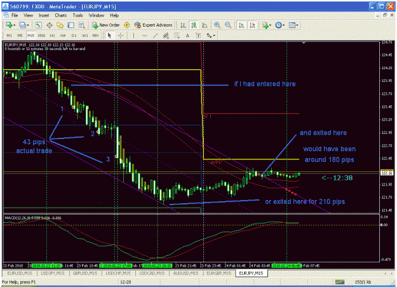Switch timeframe to MN
The width and height of the screenshot is (397, 287).
(x=95, y=36)
